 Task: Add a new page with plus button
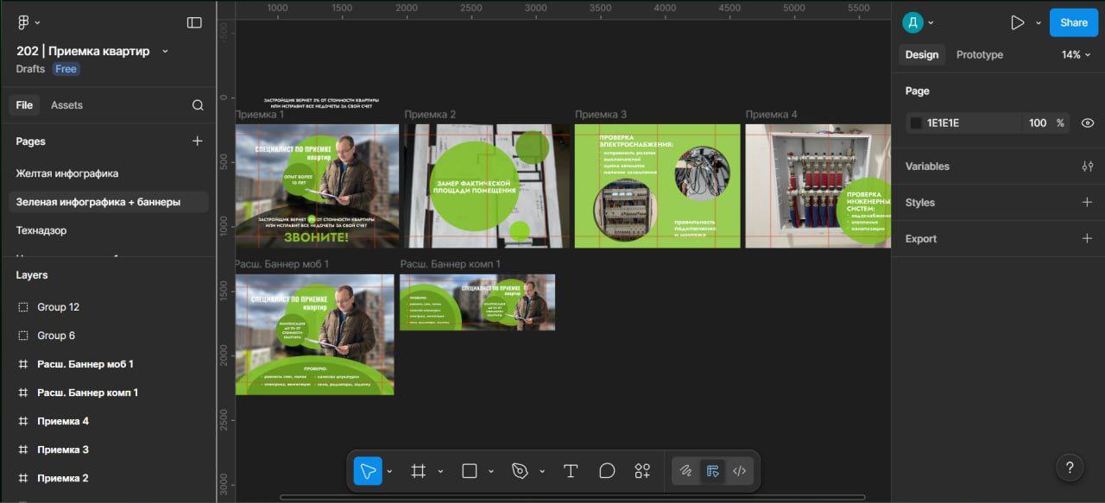197,141
